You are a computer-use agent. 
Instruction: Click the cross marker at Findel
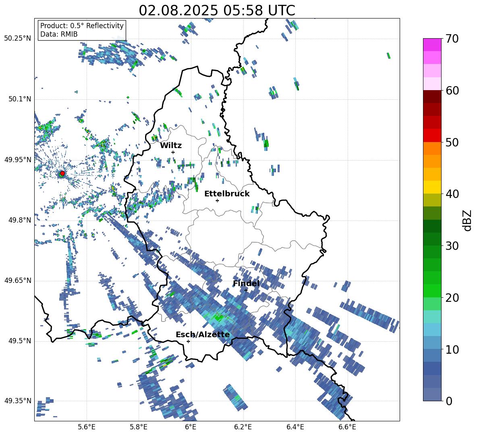(246, 290)
